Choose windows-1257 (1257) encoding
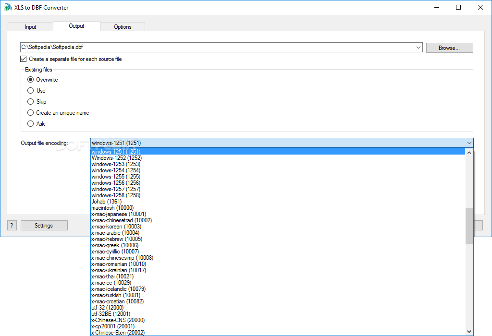 click(278, 189)
